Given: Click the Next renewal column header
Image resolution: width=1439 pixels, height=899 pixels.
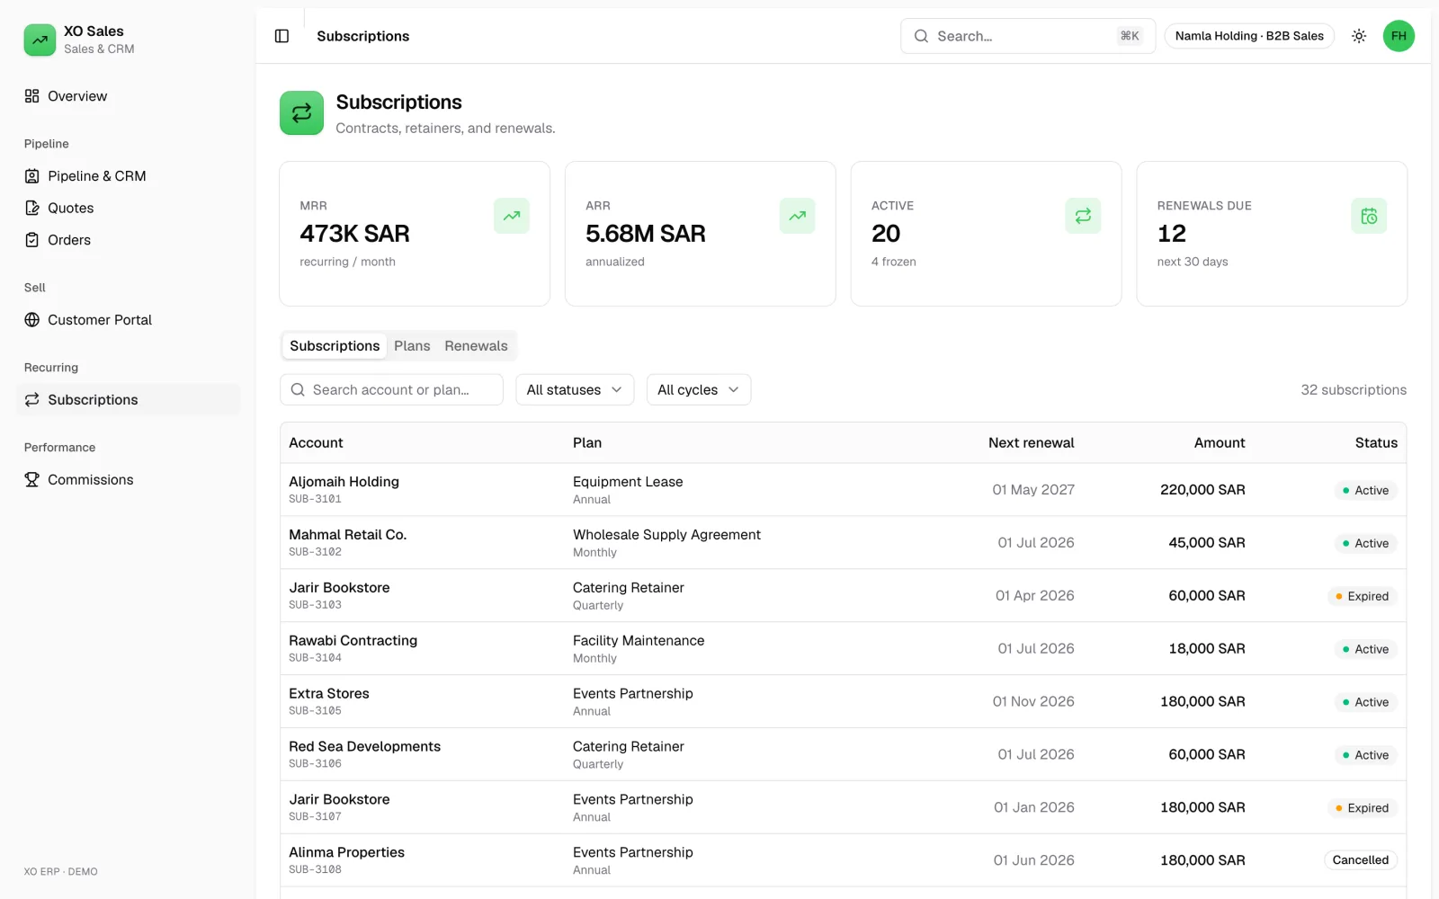Looking at the screenshot, I should tap(1031, 442).
